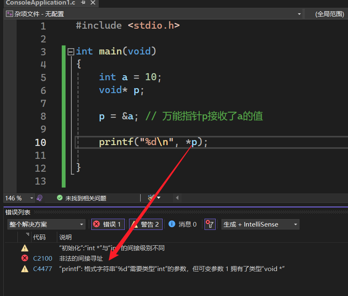Toggle the 警告 2 warnings filter

146,224
